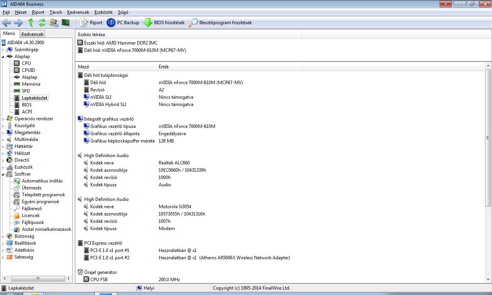Image resolution: width=492 pixels, height=295 pixels.
Task: Expand the Kiszolgáló node
Action: click(x=3, y=126)
